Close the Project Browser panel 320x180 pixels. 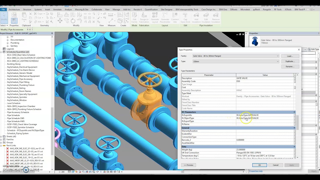(x=52, y=33)
